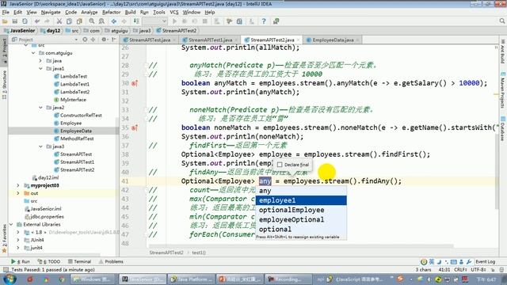Click the Windows Start button
Viewport: 507px width, 285px height.
[10, 279]
